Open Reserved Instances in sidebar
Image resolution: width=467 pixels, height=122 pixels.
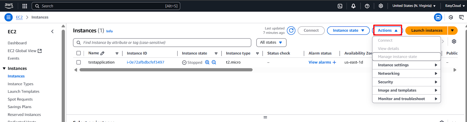pos(24,115)
